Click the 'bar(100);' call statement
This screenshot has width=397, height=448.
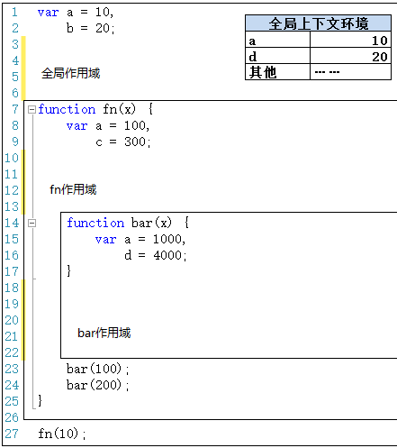(97, 369)
